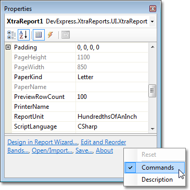Click the PageWidth value 850

coord(82,67)
